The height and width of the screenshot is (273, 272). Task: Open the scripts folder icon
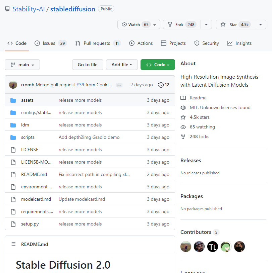[14, 137]
